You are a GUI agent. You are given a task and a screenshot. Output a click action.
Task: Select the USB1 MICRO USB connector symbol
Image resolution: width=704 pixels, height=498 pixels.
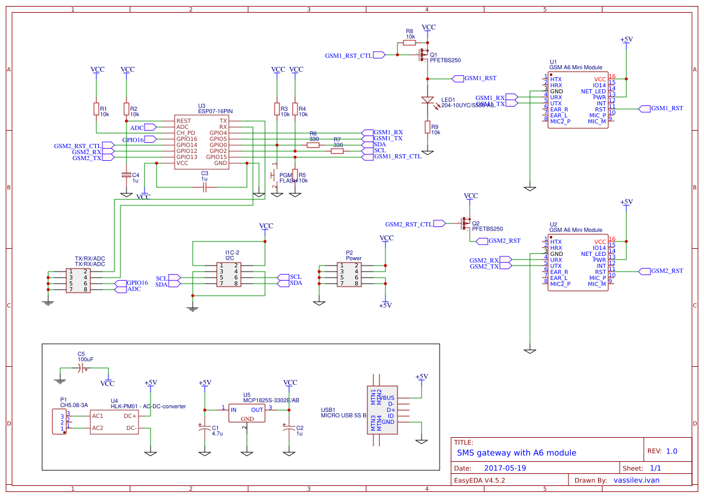381,411
